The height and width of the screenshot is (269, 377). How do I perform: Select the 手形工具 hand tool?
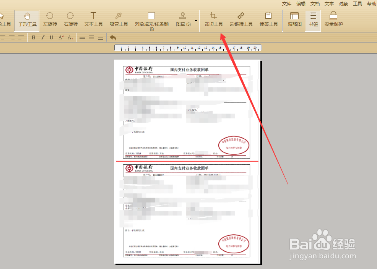point(27,20)
